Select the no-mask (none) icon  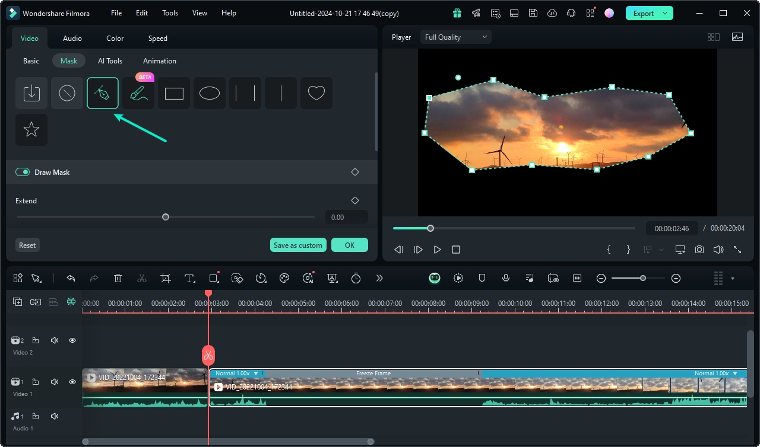point(67,93)
